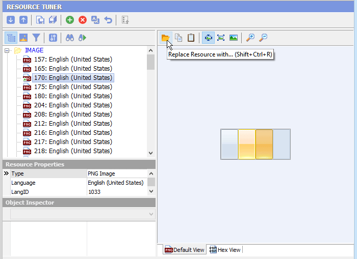Viewport: 357px width, 259px height.
Task: Switch to image thumbnail view icon
Action: [23, 38]
